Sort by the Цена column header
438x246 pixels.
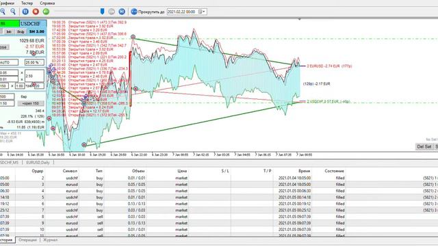point(182,171)
